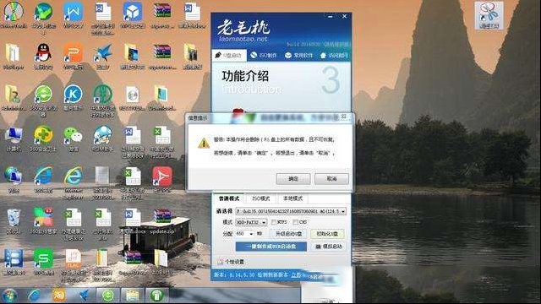Viewport: 541px width, 304px height.
Task: Select the 本地模式 tab
Action: point(292,198)
